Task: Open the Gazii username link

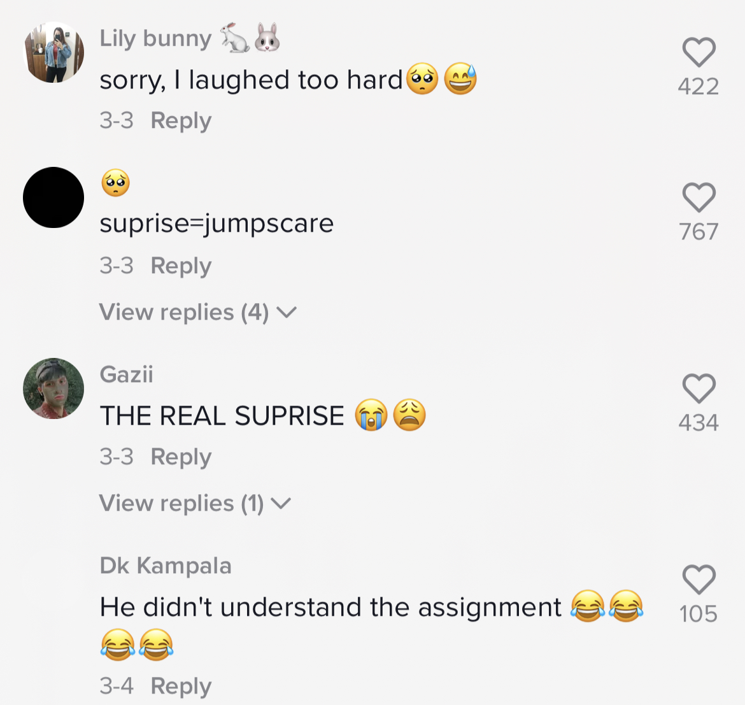Action: [x=126, y=374]
